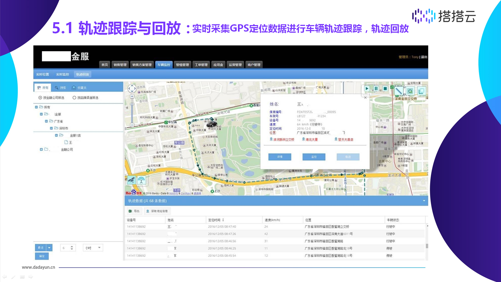The height and width of the screenshot is (282, 501).
Task: Click the 深圳市 folder icon
Action: (x=56, y=128)
